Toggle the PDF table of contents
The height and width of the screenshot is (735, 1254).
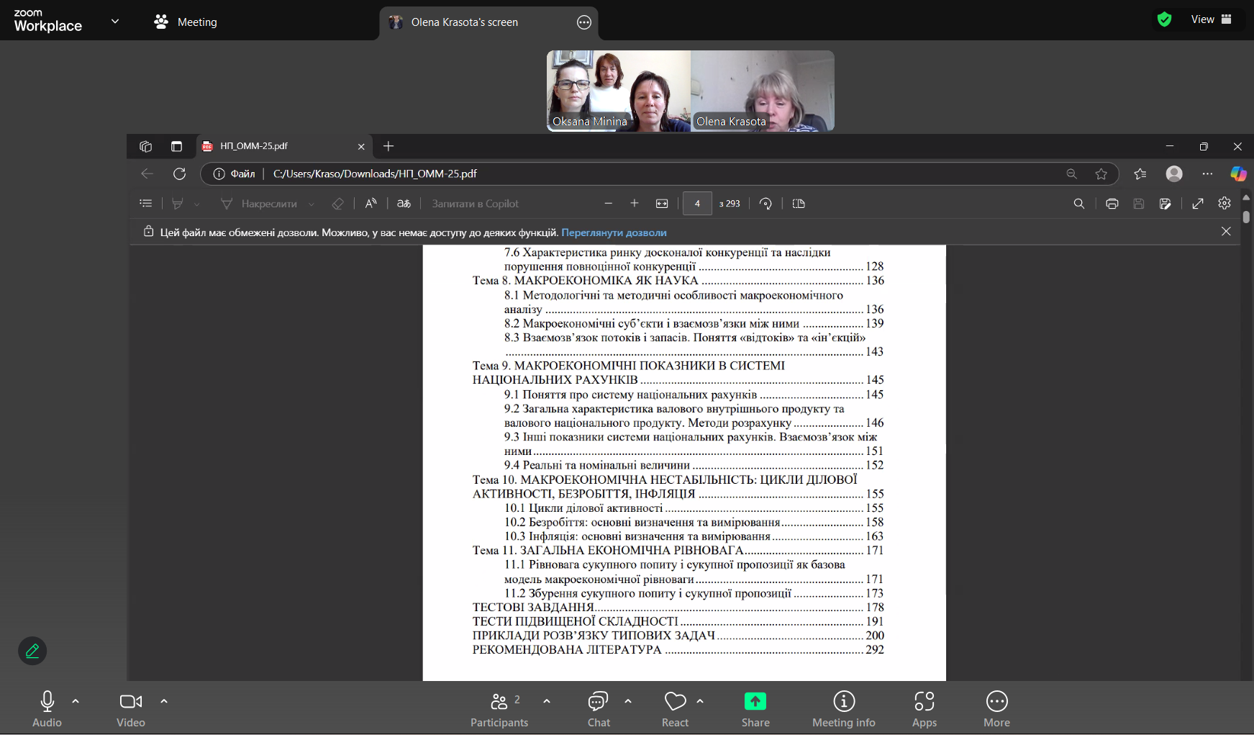(x=146, y=204)
